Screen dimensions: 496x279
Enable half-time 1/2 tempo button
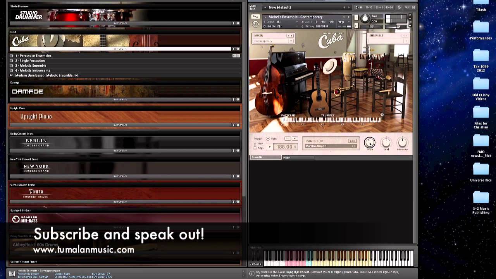click(288, 139)
